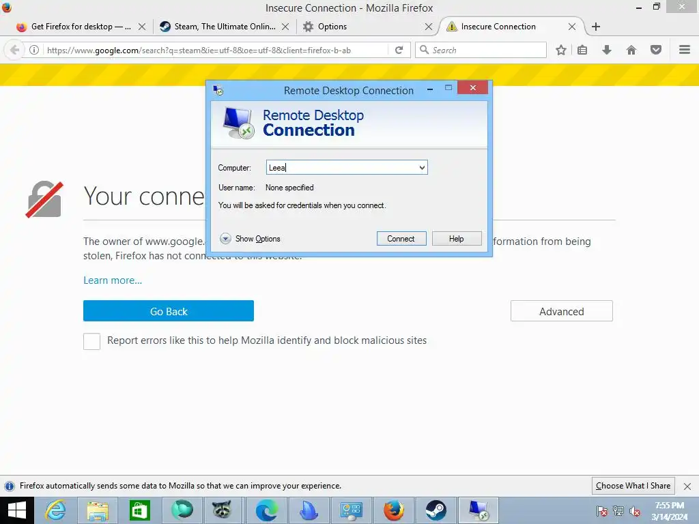This screenshot has width=699, height=524.
Task: Dismiss the Firefox data notification bar
Action: coord(687,486)
